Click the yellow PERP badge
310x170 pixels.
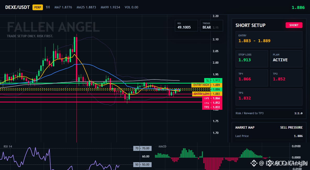37,7
